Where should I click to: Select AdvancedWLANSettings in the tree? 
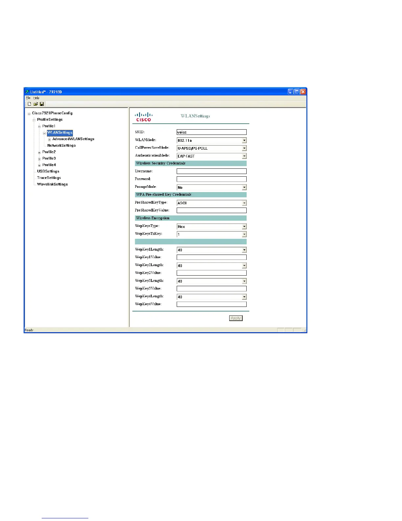[x=73, y=139]
